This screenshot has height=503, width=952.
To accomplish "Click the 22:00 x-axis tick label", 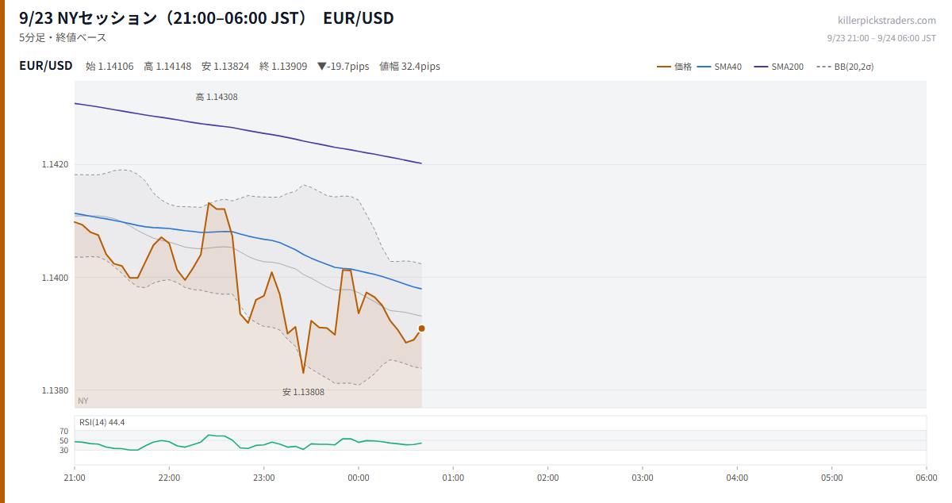I will pyautogui.click(x=169, y=478).
